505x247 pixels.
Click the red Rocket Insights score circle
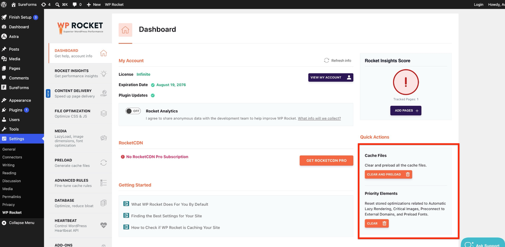[x=406, y=82]
